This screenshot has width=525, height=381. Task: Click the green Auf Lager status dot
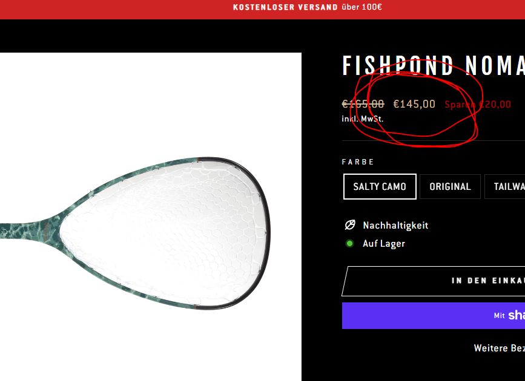click(349, 244)
